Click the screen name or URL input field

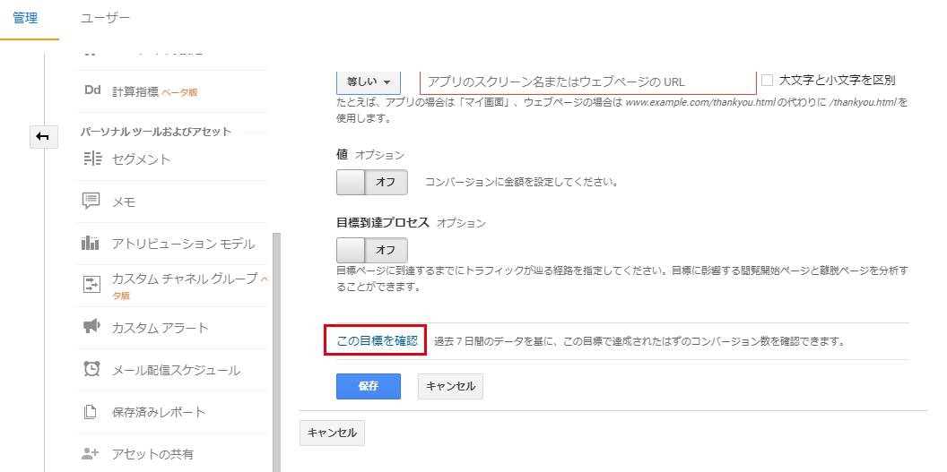pyautogui.click(x=587, y=82)
